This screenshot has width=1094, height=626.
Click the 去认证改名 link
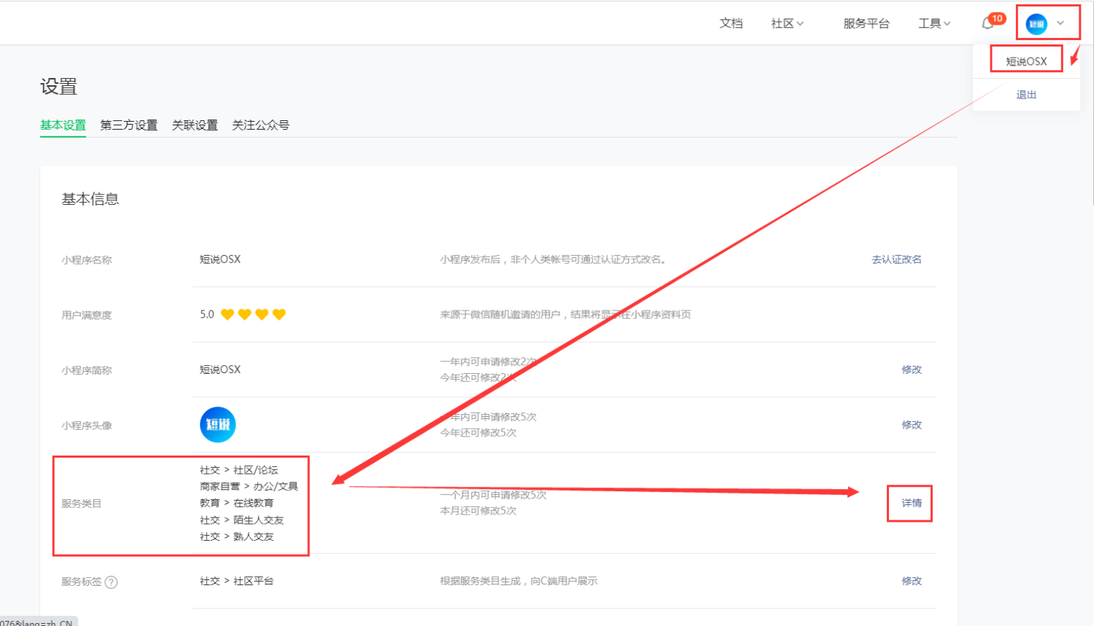(x=896, y=259)
